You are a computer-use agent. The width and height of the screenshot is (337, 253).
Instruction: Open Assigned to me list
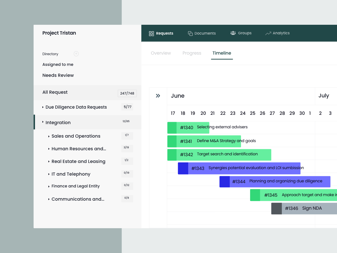point(58,64)
